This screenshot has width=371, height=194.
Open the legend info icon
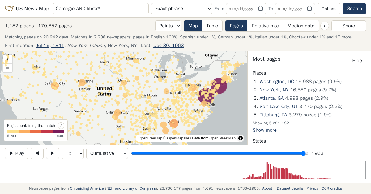tap(61, 126)
